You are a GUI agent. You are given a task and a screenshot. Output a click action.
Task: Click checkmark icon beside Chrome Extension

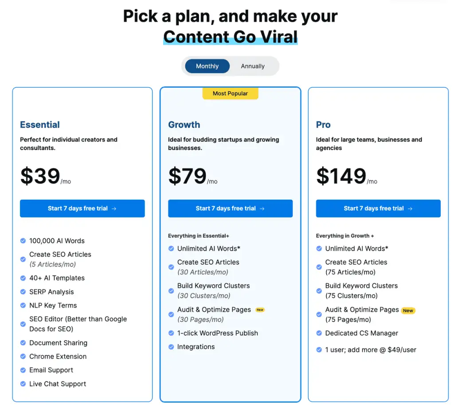[x=23, y=357]
